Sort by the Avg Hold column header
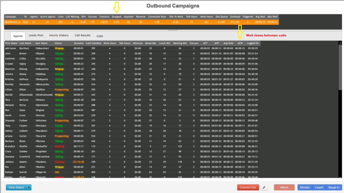This screenshot has width=344, height=193. (228, 43)
